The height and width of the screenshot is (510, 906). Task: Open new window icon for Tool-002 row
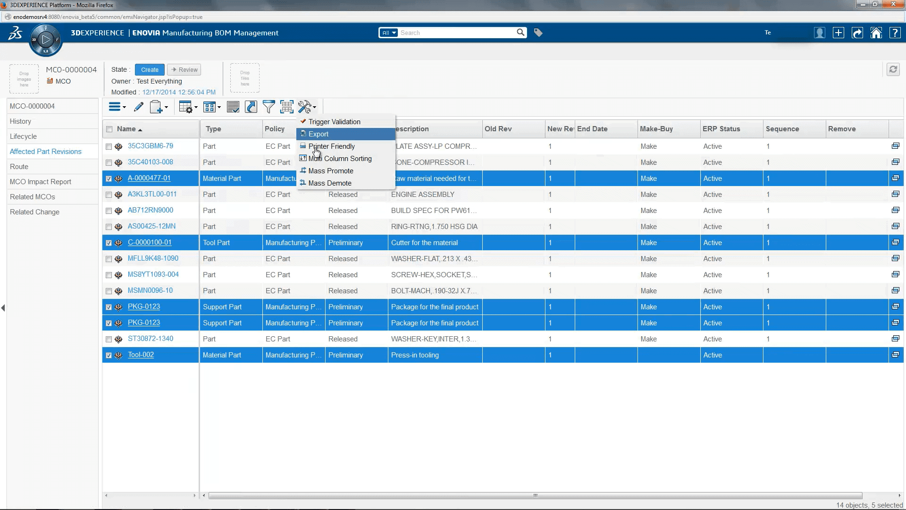point(895,355)
